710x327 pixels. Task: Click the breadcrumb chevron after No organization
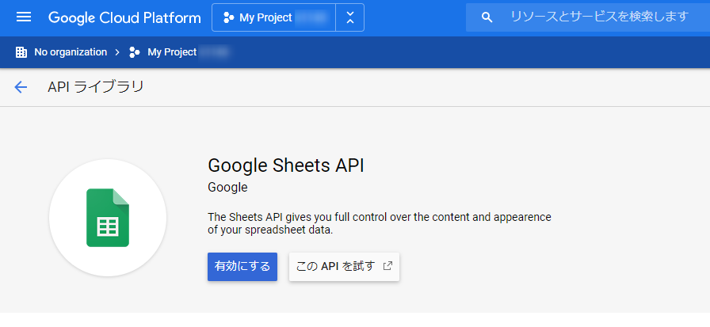tap(117, 52)
